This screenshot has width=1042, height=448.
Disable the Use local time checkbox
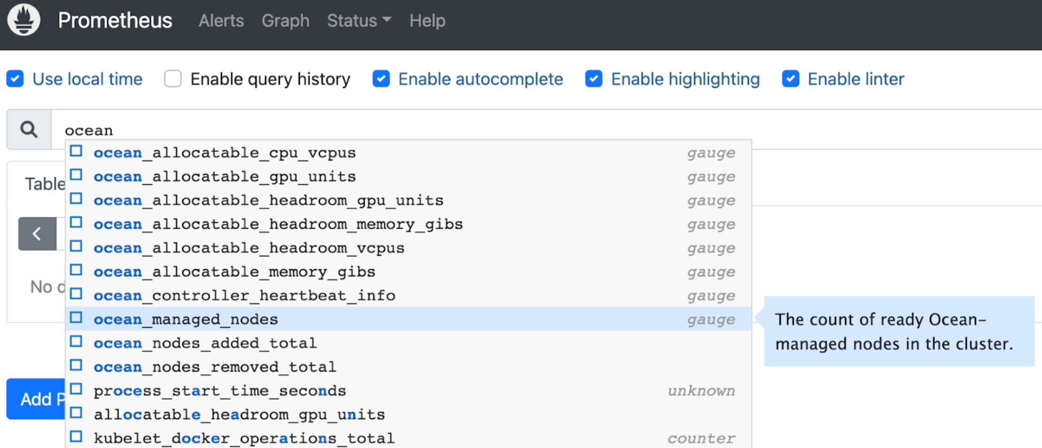(15, 79)
